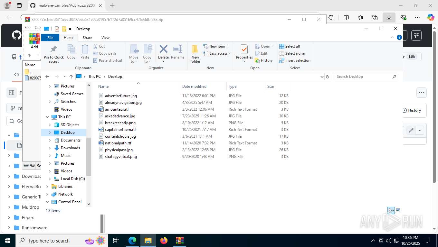Click Paste shortcut in the ribbon
The image size is (438, 247).
(108, 60)
